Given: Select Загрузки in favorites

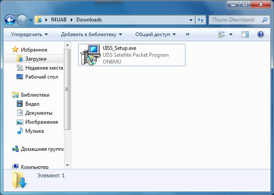Looking at the screenshot, I should coord(36,59).
